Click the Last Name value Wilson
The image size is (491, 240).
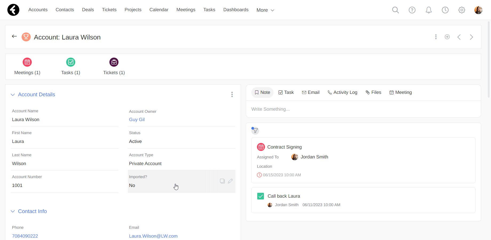19,163
